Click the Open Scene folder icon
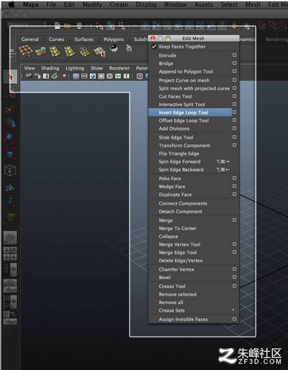Screen dimensions: 288x370 tap(68, 26)
